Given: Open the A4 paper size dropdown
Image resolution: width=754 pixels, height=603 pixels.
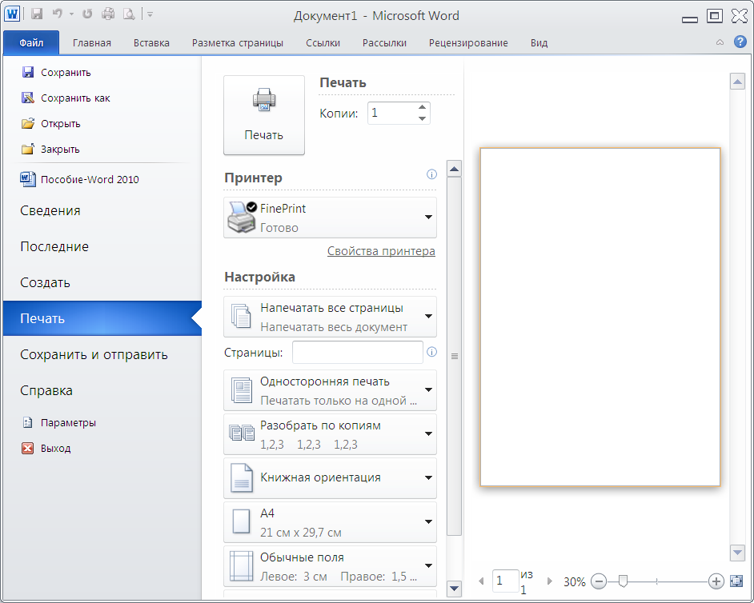Looking at the screenshot, I should click(330, 522).
